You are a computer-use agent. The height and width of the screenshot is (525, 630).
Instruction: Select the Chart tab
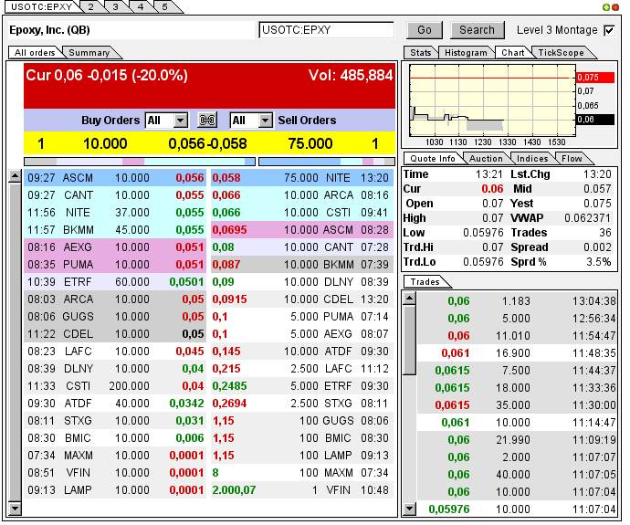click(513, 53)
